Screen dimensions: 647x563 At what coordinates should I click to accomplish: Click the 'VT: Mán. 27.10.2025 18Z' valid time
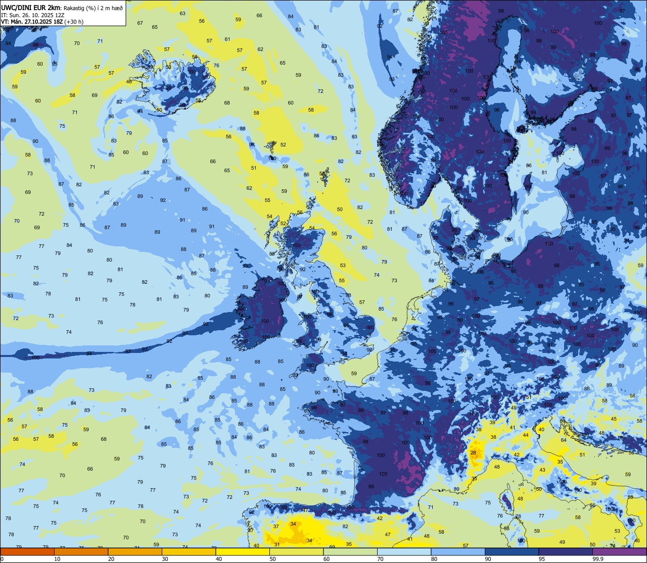tap(32, 22)
